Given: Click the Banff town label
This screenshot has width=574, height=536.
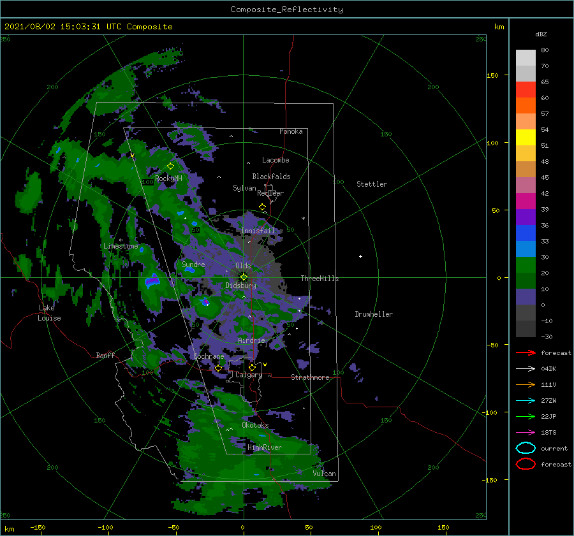Looking at the screenshot, I should click(105, 355).
